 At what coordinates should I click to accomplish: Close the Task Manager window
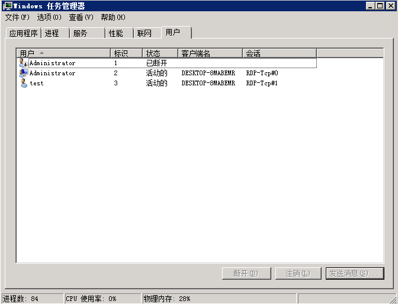point(391,5)
